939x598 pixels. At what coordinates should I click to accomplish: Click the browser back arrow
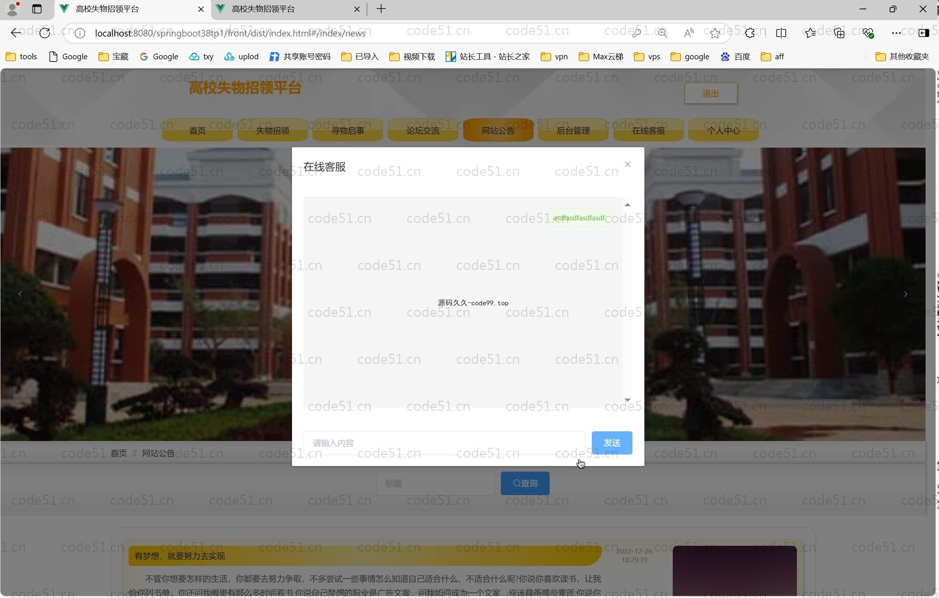click(16, 33)
